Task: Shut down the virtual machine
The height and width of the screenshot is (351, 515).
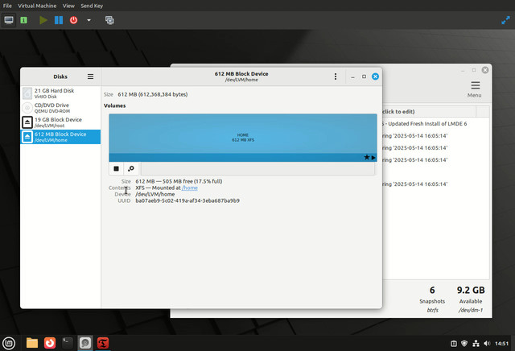Action: (x=73, y=20)
